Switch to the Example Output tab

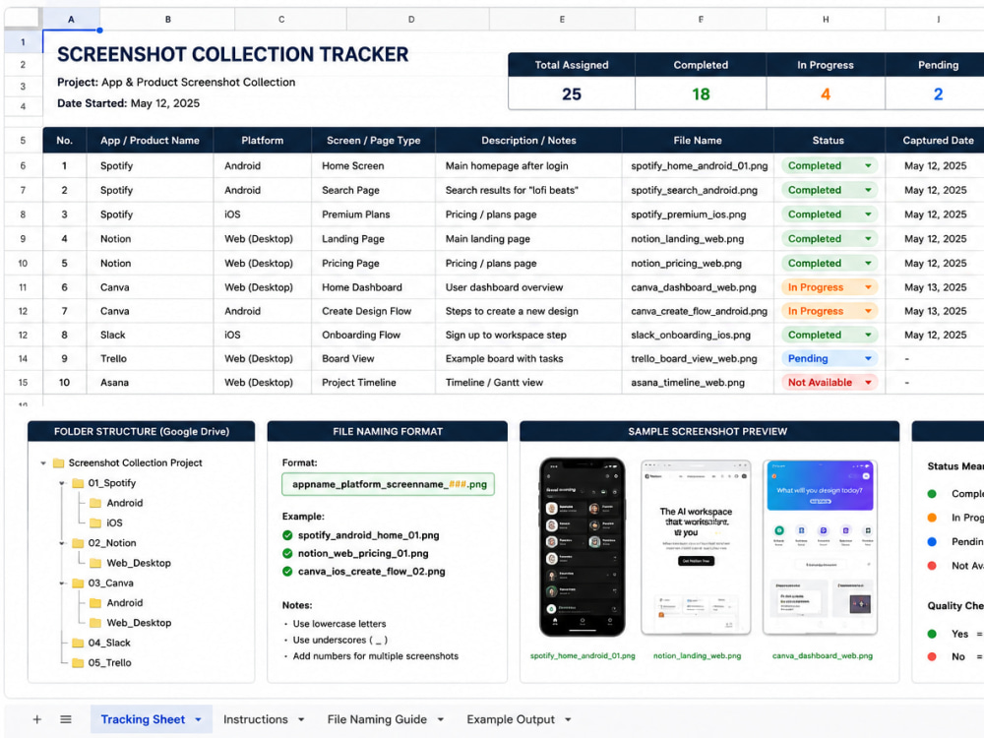coord(510,719)
